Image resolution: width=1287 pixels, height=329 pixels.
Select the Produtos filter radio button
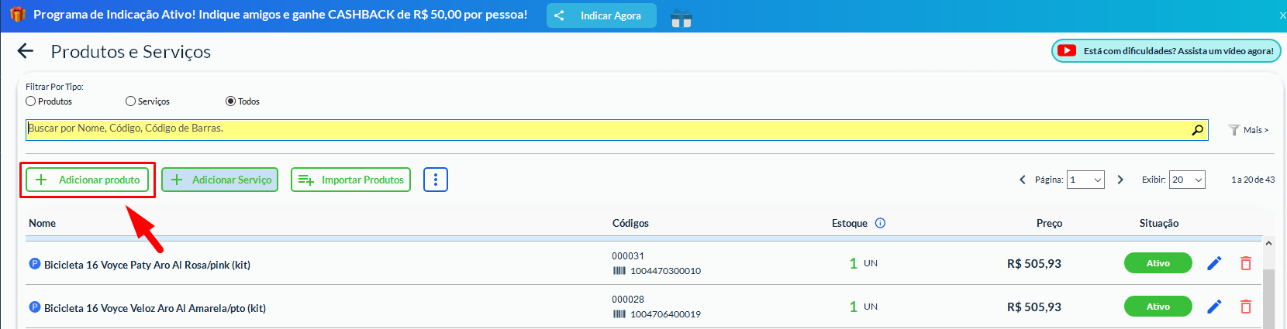click(x=31, y=101)
